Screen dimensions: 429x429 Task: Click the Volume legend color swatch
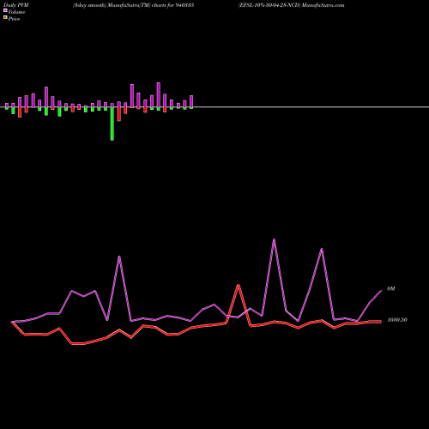pyautogui.click(x=5, y=11)
